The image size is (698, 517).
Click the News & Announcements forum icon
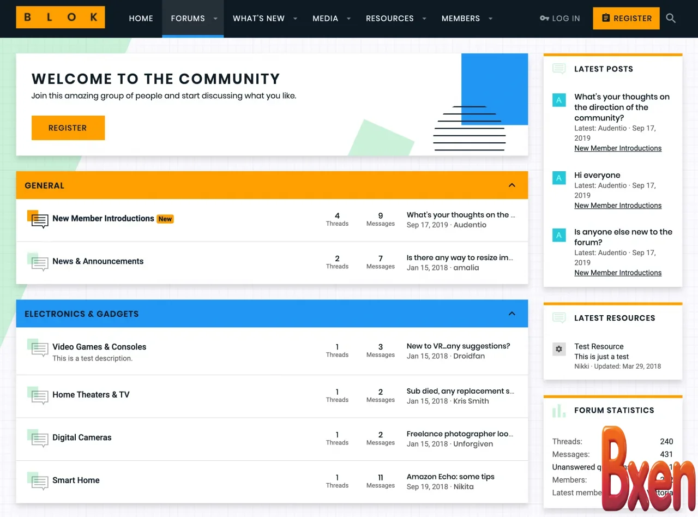click(38, 262)
